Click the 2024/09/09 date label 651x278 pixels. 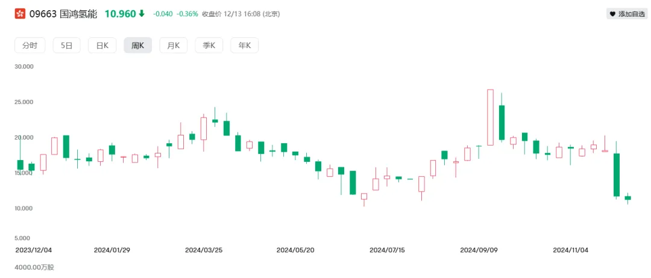(479, 250)
